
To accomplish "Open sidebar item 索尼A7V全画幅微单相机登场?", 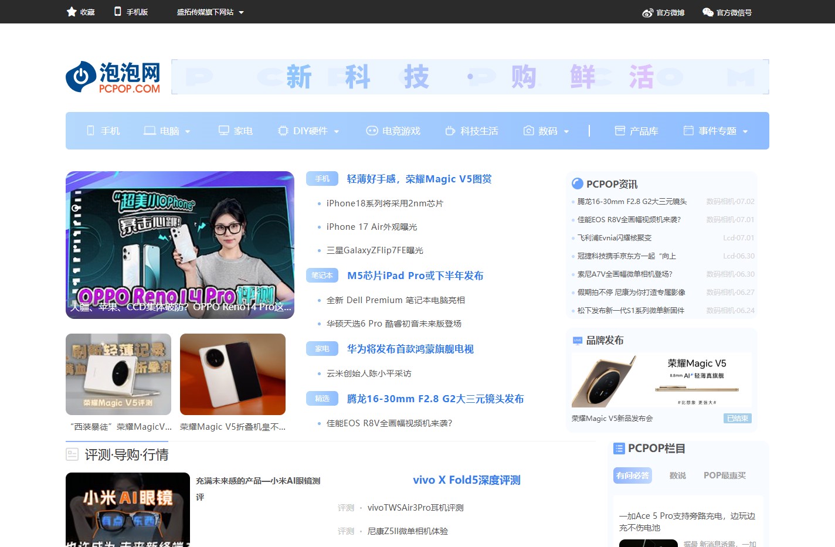I will click(x=625, y=274).
